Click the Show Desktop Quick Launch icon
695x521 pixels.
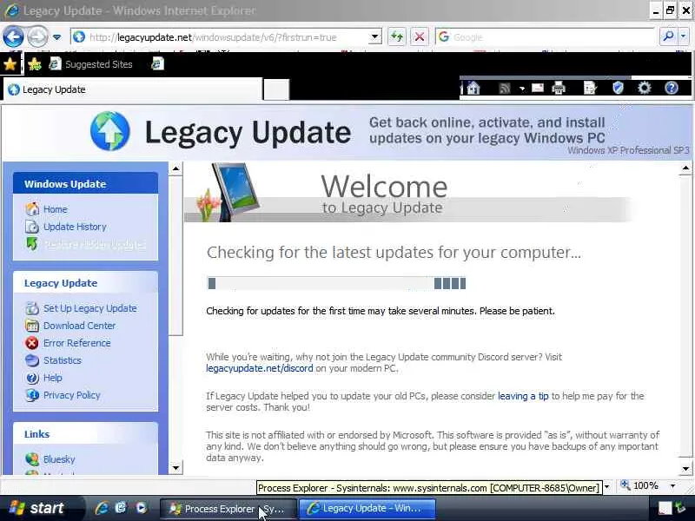click(x=121, y=508)
